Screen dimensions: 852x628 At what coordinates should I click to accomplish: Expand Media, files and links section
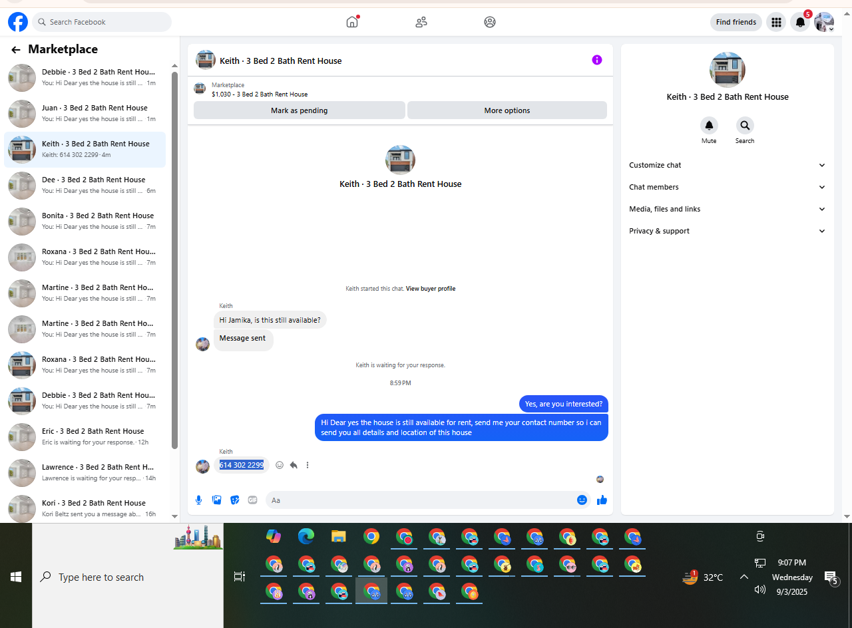[x=728, y=209]
